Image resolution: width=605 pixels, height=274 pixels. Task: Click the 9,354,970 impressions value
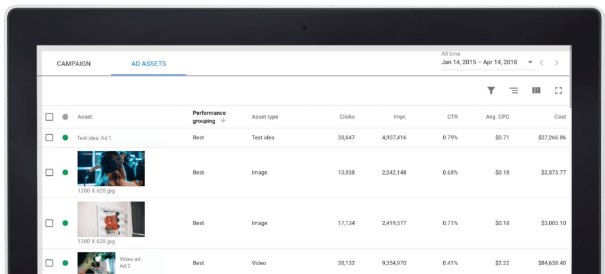click(x=394, y=263)
